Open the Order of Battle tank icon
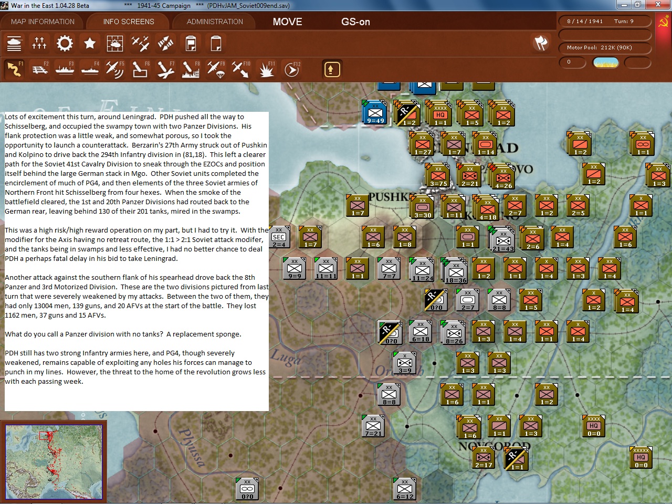Viewport: 672px width, 504px height. pyautogui.click(x=14, y=43)
